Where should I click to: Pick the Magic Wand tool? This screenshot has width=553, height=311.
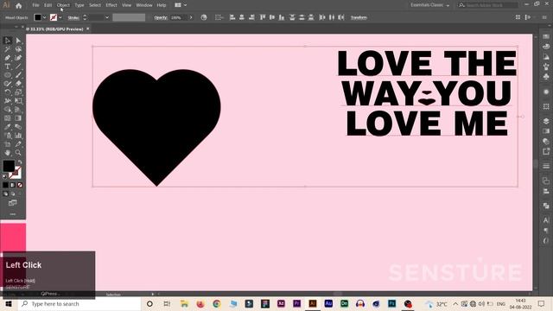coord(8,49)
